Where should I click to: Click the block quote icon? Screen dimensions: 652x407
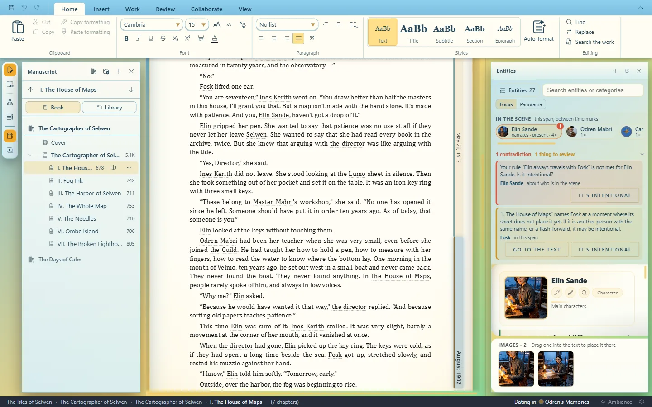click(x=312, y=38)
